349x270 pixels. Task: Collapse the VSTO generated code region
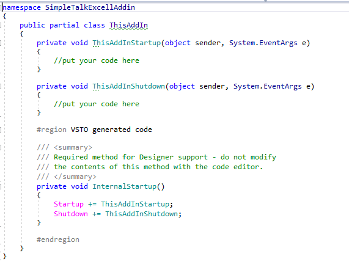1,130
